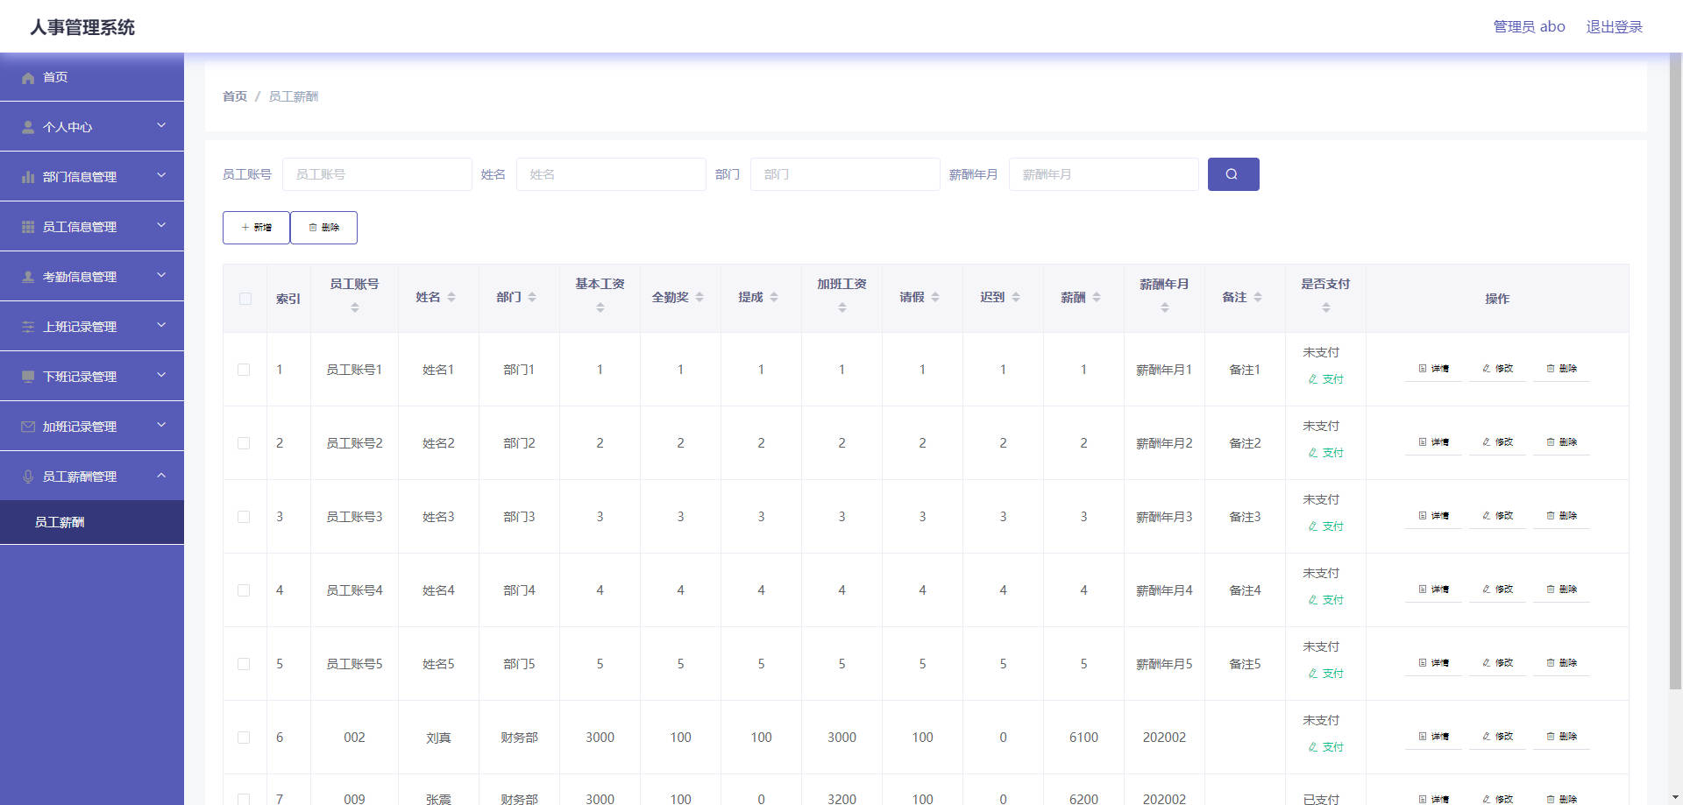
Task: Sort table by 全勤奖 column arrows
Action: [x=699, y=297]
